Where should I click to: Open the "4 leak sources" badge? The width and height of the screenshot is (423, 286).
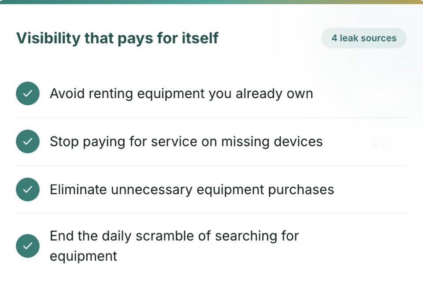(364, 38)
